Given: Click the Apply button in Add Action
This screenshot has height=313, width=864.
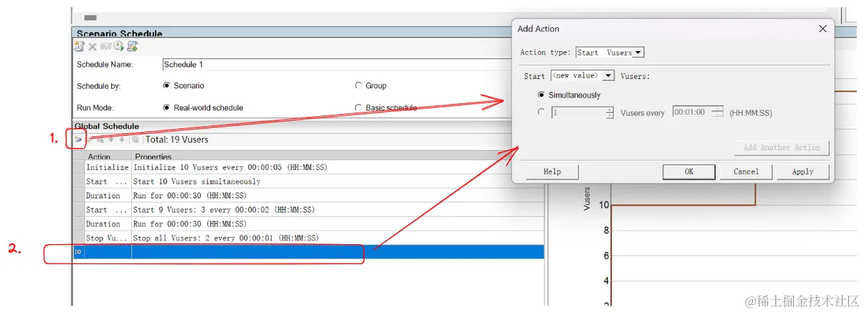Looking at the screenshot, I should click(803, 172).
